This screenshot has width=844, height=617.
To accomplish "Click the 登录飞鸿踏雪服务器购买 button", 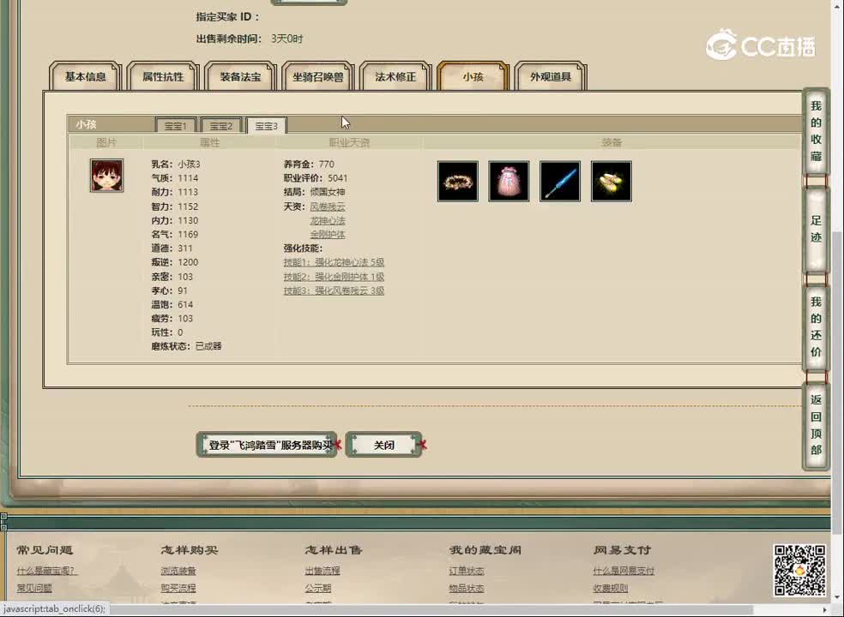I will tap(267, 444).
